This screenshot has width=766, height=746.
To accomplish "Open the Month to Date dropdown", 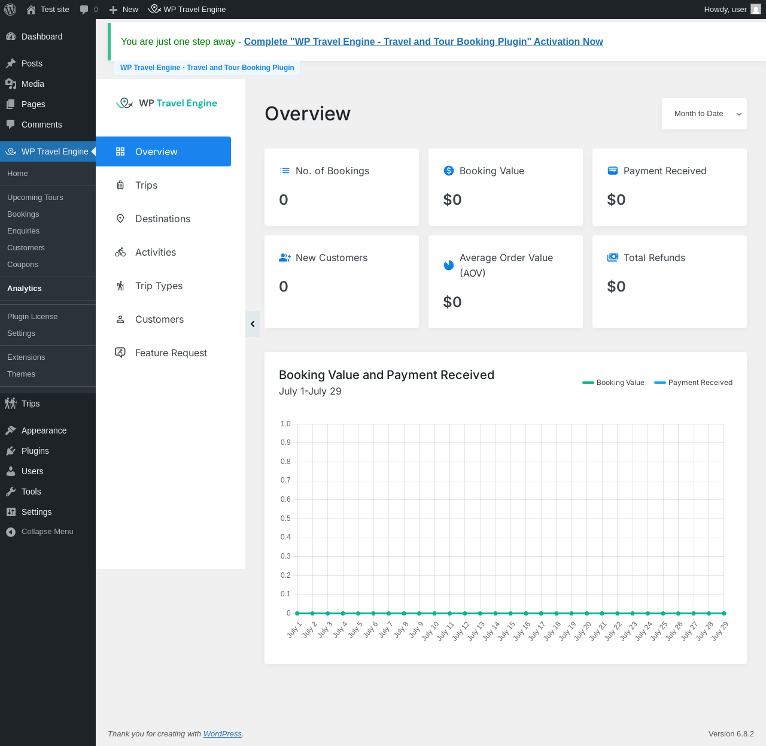I will click(704, 114).
